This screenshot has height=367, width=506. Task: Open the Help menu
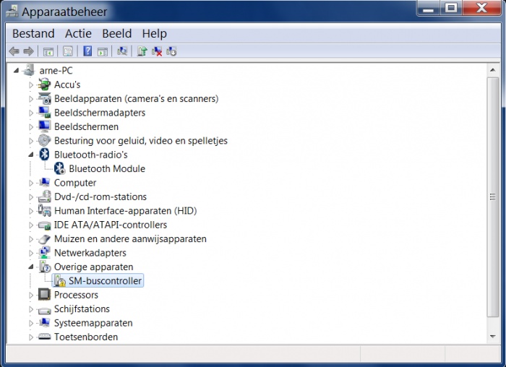click(154, 33)
